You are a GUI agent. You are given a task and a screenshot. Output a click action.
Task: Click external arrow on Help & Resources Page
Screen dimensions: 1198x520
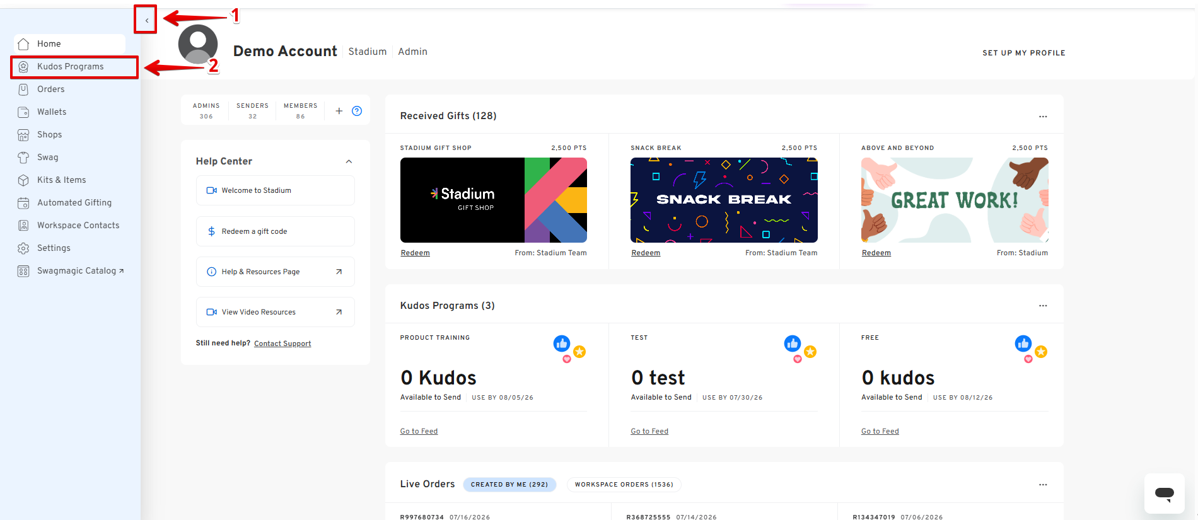(x=339, y=272)
